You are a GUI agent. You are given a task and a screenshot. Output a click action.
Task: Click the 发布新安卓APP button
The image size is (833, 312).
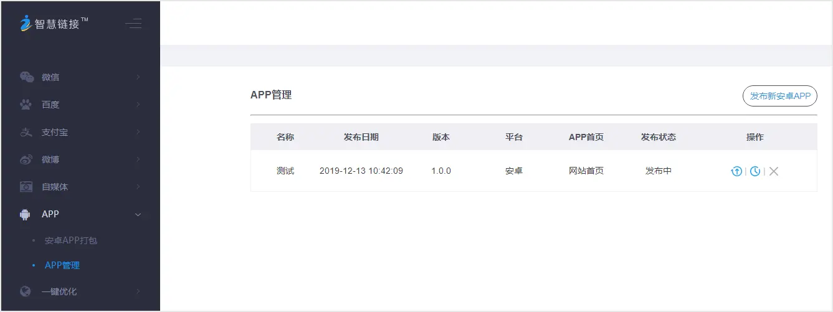tap(779, 96)
